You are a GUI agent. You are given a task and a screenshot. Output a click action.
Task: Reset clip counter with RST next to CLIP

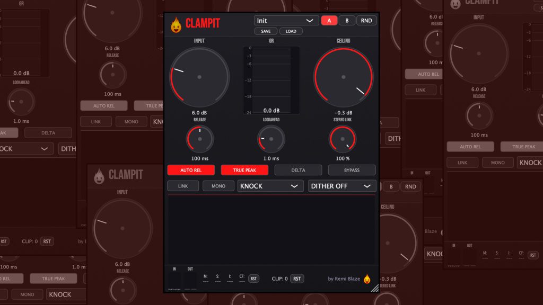pos(297,279)
